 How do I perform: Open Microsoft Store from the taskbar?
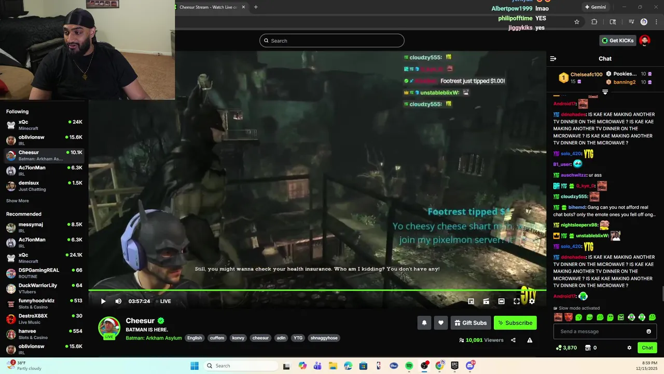point(363,366)
